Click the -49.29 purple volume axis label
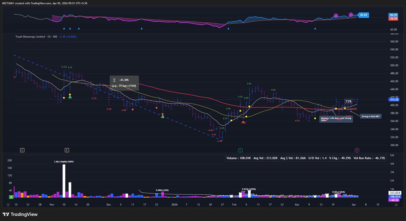This screenshot has width=406, height=221. tap(393, 200)
